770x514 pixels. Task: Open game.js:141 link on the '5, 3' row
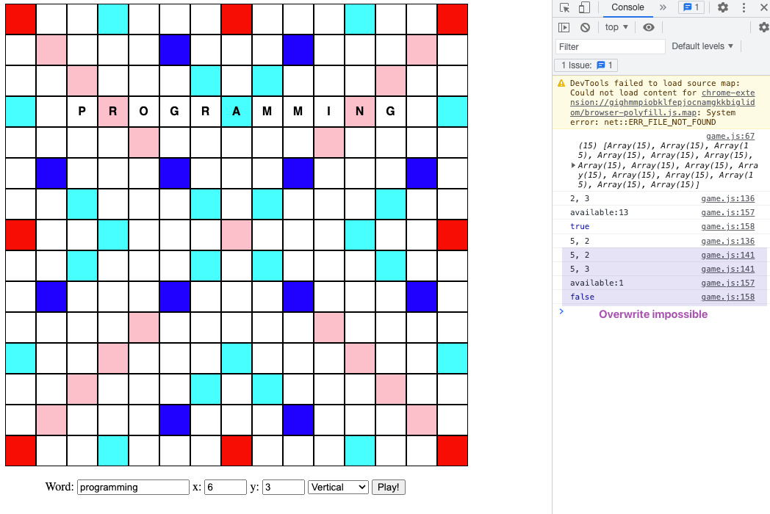tap(728, 269)
